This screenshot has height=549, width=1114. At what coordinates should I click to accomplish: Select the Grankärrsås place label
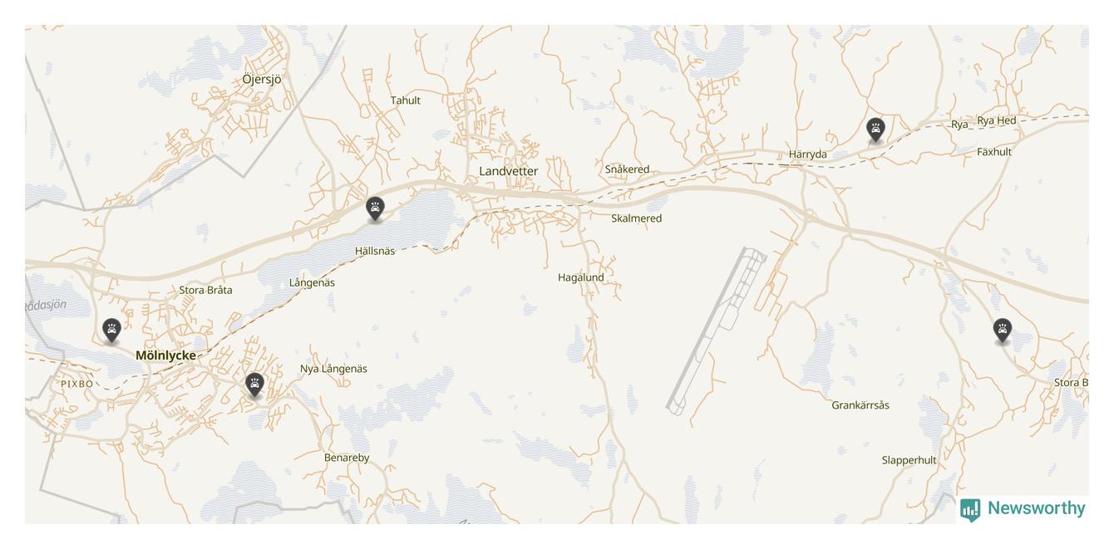point(860,405)
